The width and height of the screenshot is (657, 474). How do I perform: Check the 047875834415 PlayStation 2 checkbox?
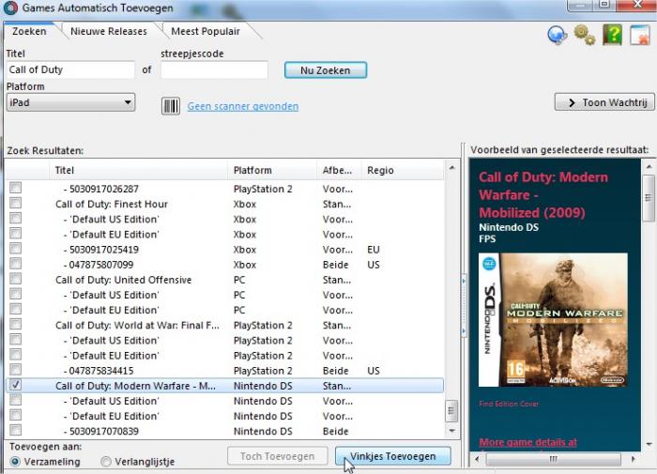[16, 370]
